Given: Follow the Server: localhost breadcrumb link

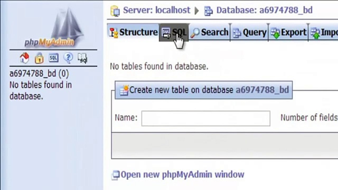Looking at the screenshot, I should click(x=156, y=10).
